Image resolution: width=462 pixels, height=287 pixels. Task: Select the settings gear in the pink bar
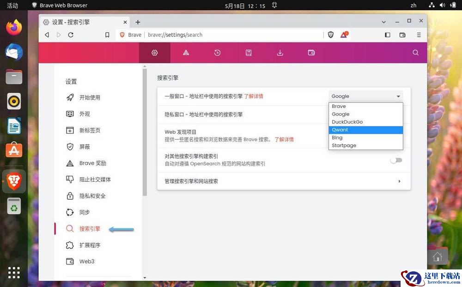(155, 53)
